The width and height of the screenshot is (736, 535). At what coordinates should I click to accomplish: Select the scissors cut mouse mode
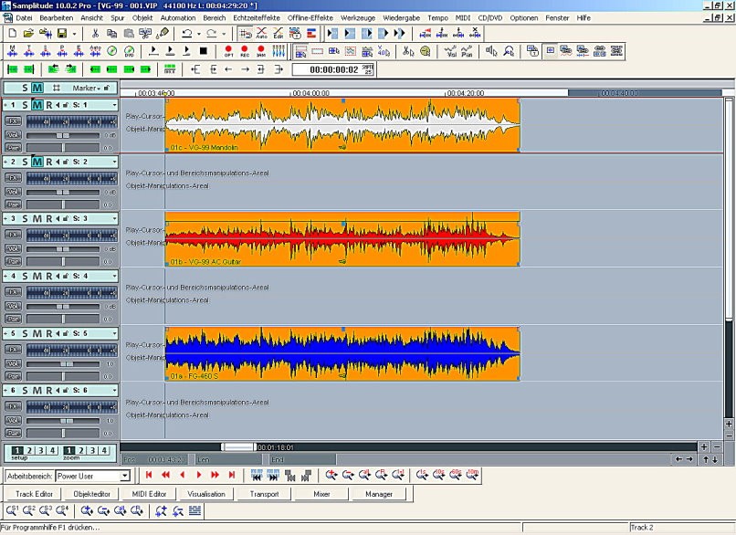408,51
